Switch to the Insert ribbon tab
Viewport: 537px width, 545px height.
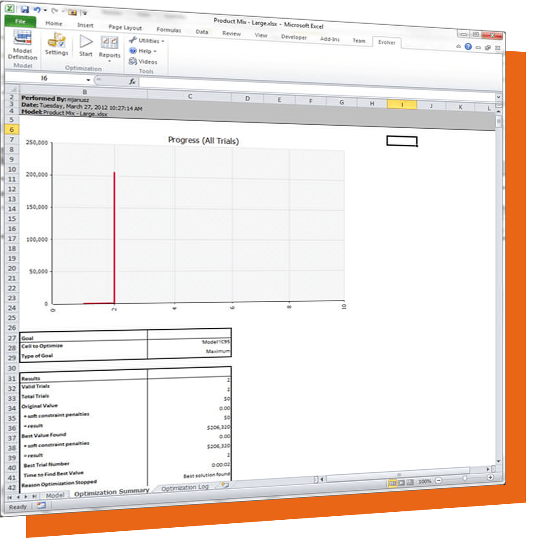(85, 25)
